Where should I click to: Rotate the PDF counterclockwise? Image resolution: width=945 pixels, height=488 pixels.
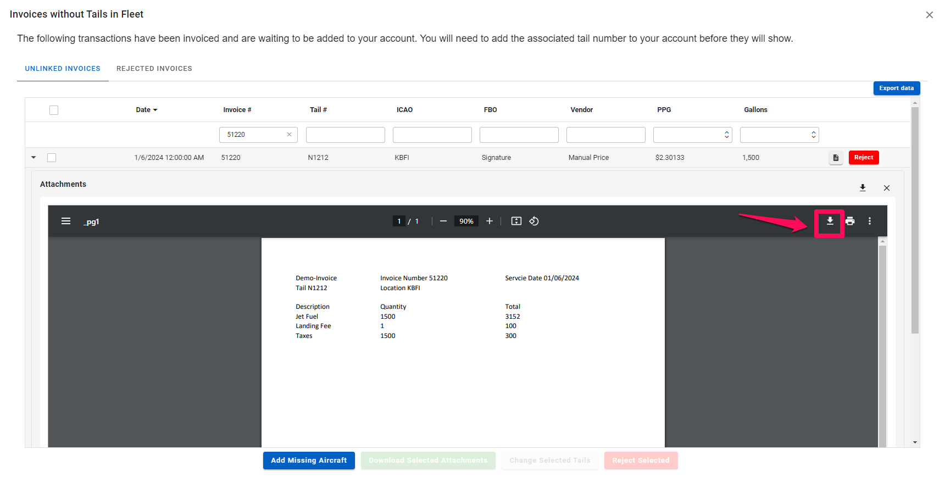click(534, 221)
